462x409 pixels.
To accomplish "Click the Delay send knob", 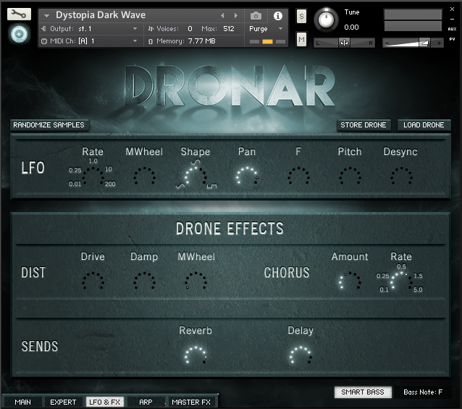I will tap(301, 357).
